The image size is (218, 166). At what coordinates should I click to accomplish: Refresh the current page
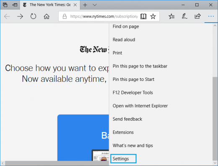tap(33, 16)
